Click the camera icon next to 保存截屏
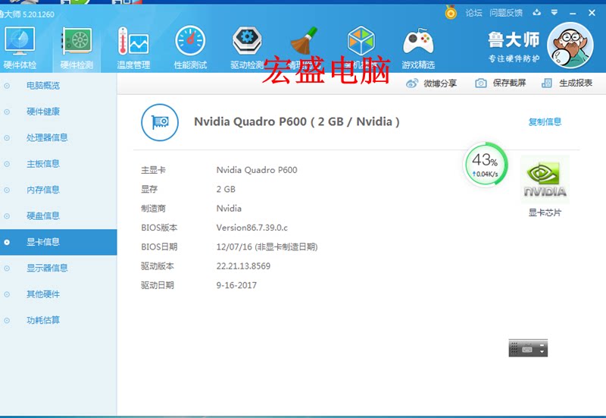 pyautogui.click(x=481, y=83)
